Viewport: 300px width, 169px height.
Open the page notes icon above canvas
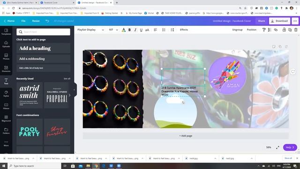[274, 46]
